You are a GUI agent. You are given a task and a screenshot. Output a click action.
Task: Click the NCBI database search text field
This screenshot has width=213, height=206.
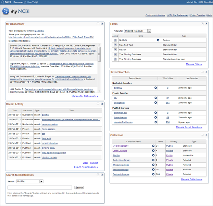tap(39, 187)
